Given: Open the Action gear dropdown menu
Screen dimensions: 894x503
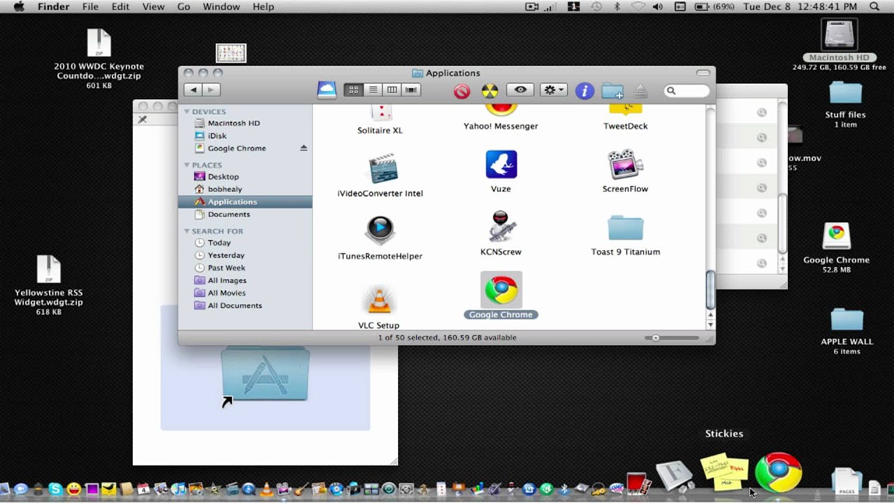Looking at the screenshot, I should click(x=553, y=90).
